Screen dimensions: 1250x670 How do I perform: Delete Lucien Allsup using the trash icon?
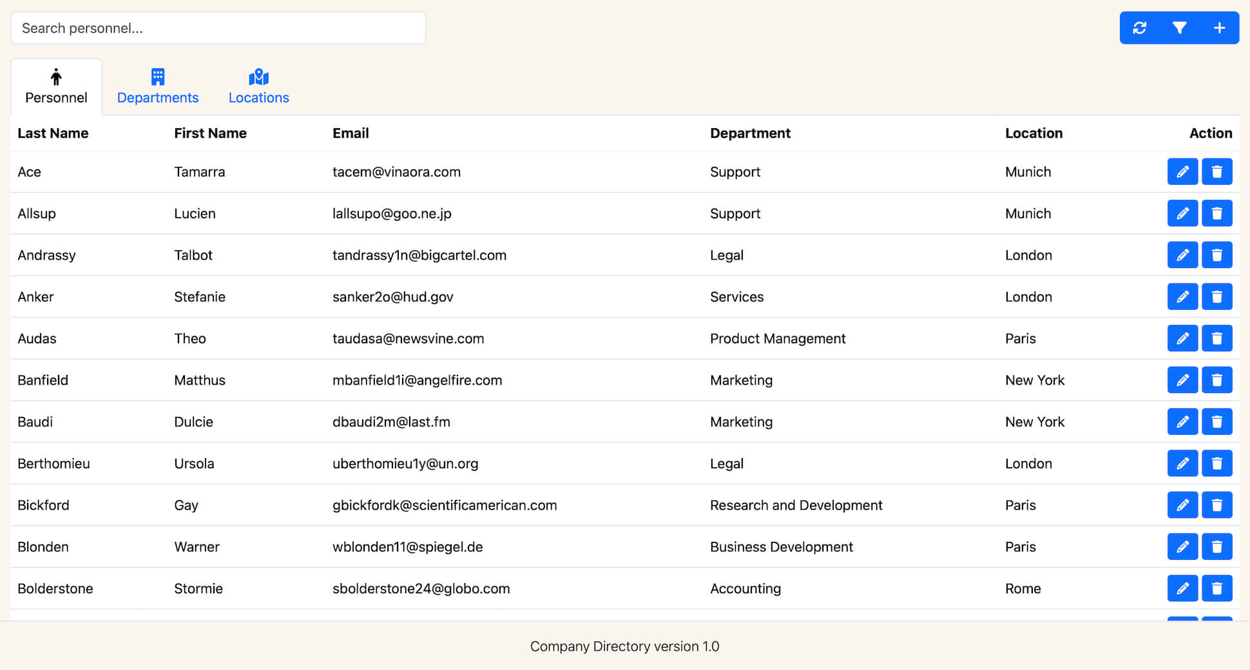click(x=1216, y=213)
